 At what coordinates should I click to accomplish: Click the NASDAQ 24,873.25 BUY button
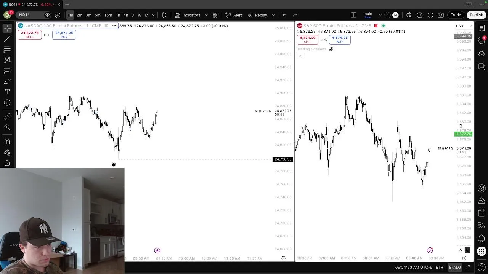click(64, 35)
